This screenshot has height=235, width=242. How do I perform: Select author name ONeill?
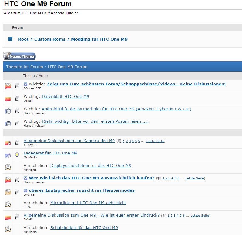28,101
